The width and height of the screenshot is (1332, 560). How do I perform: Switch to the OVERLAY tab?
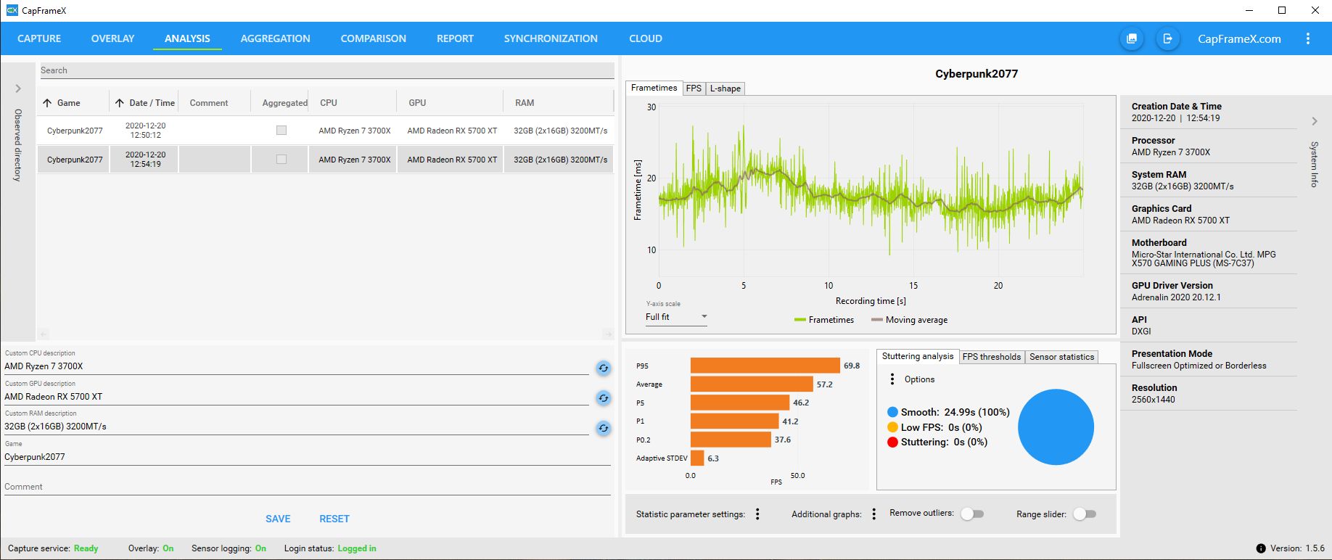(112, 38)
